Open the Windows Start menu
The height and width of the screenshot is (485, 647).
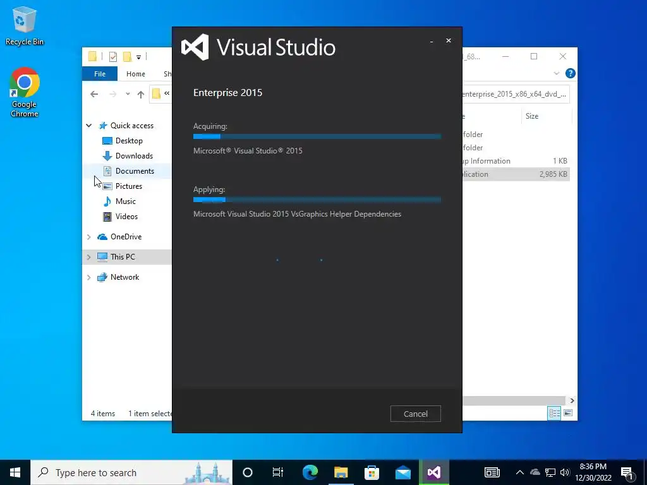pos(15,472)
